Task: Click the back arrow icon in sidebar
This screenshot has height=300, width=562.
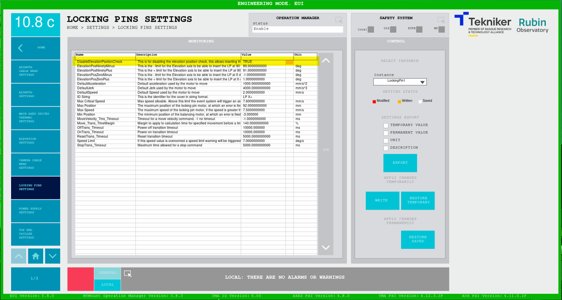Action: (20, 48)
